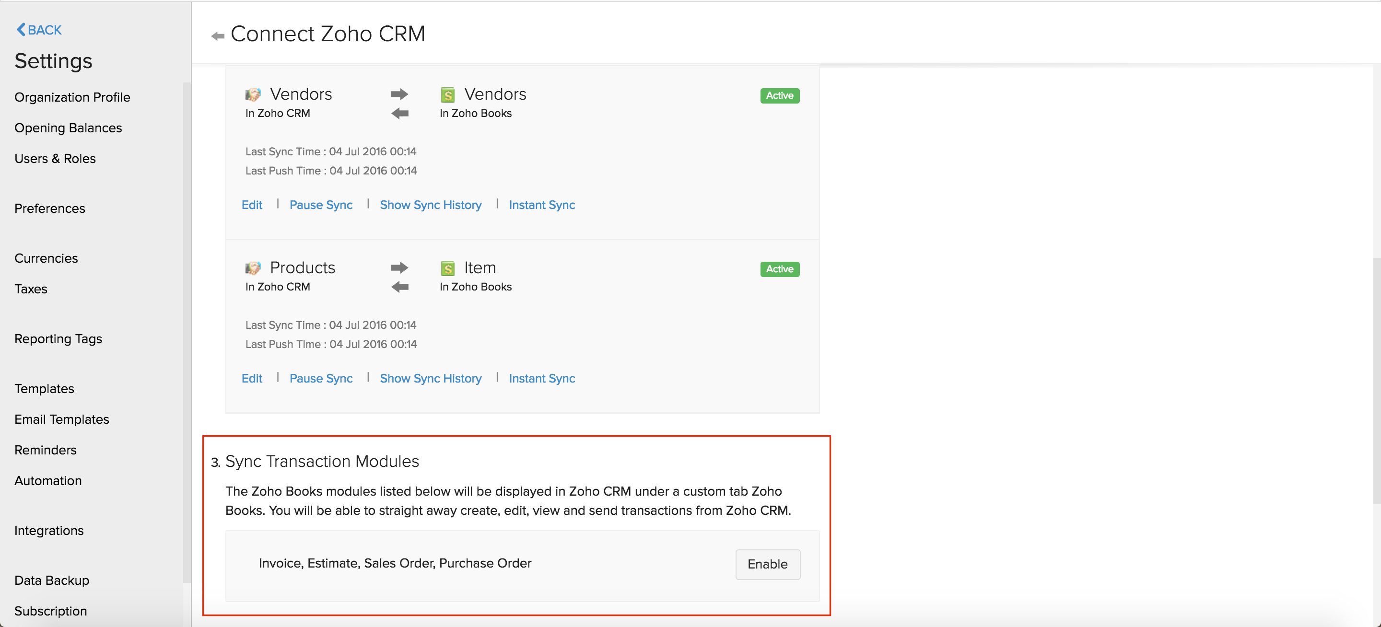
Task: Toggle Active status for Products sync
Action: 778,269
